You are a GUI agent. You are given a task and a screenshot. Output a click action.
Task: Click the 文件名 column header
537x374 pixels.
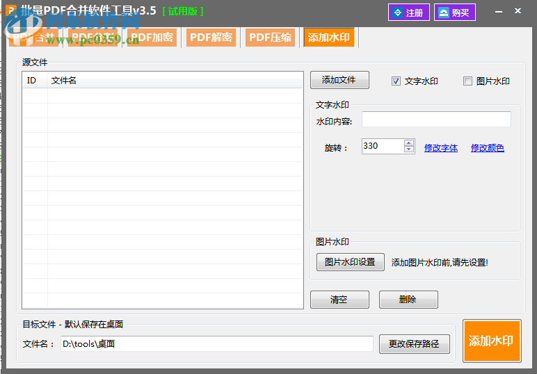(x=175, y=81)
